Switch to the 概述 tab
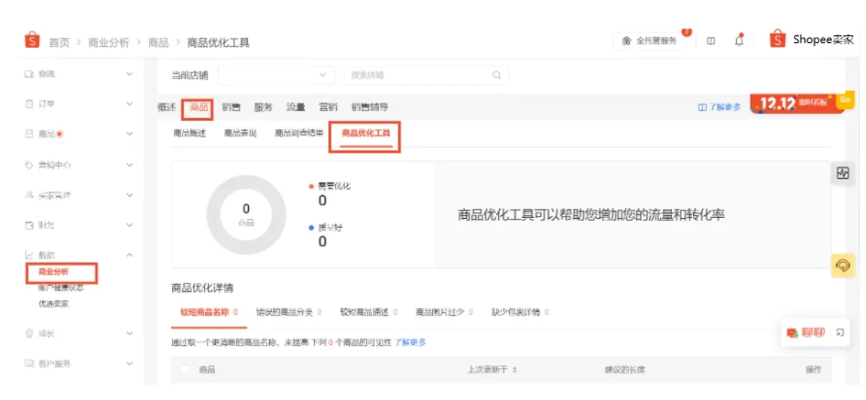Image resolution: width=866 pixels, height=400 pixels. pyautogui.click(x=167, y=108)
